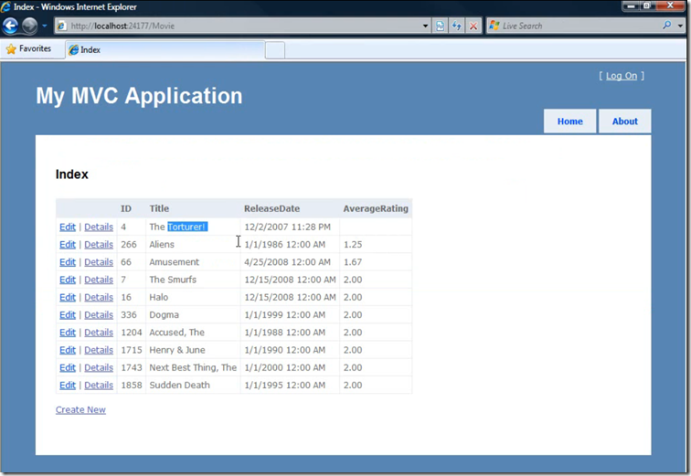Click the ID value 1858

point(132,386)
